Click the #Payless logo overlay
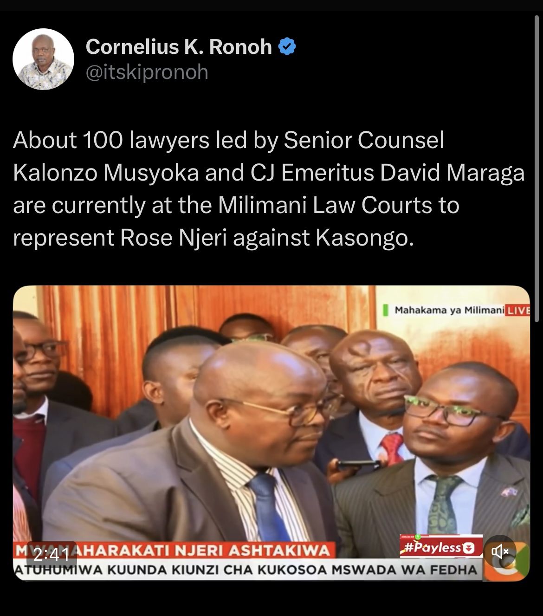The width and height of the screenshot is (543, 616). (x=441, y=547)
